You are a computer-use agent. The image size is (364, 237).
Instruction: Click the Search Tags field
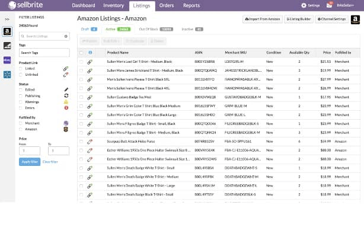point(44,53)
